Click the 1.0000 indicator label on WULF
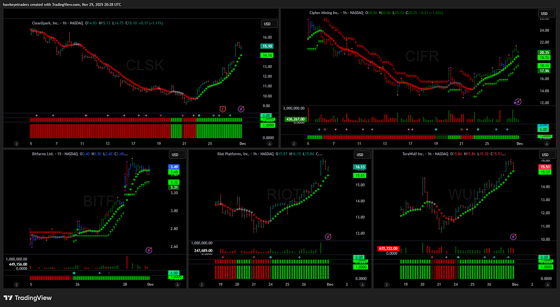Screen dimensions: 560x307 [x=546, y=267]
